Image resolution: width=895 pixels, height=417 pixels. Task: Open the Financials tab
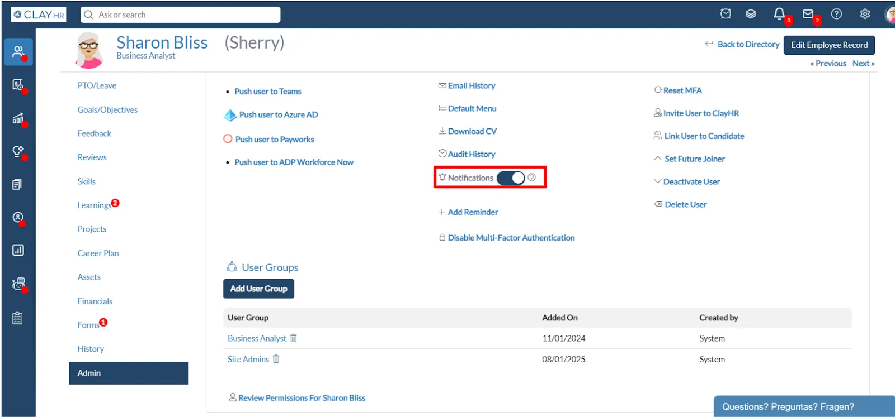click(x=95, y=301)
